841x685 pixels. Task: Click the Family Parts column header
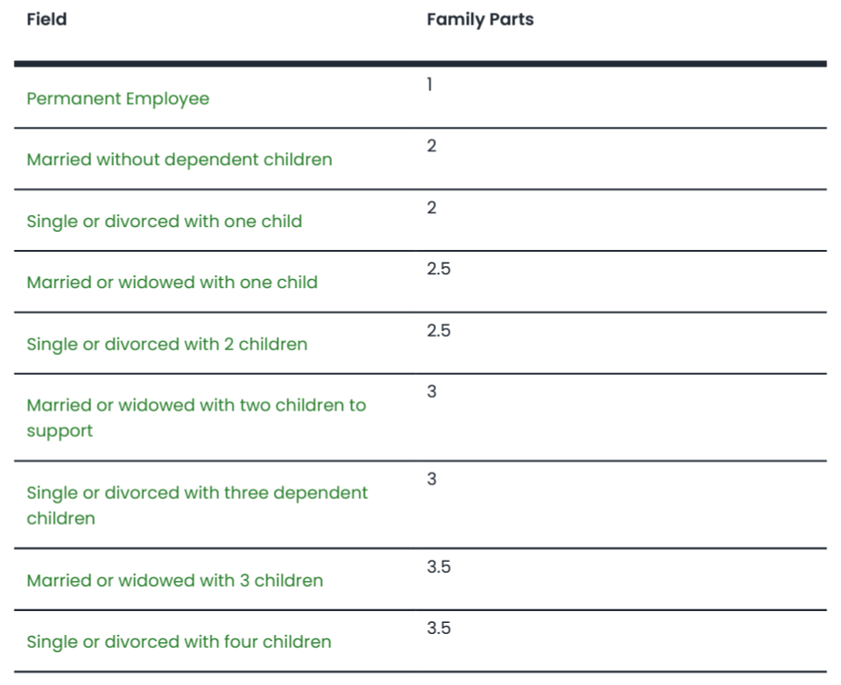(480, 19)
